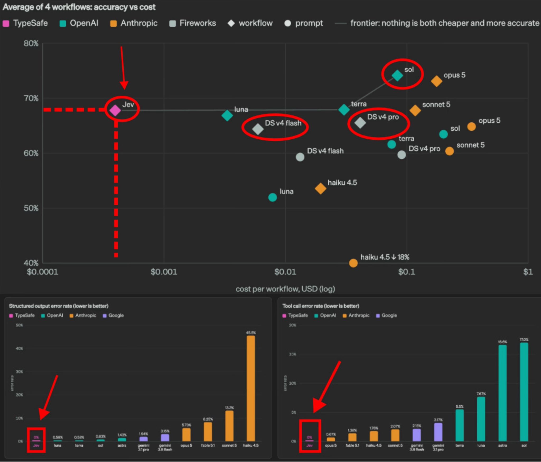Toggle the TypeSafe legend in main chart
This screenshot has width=541, height=462.
click(x=25, y=23)
